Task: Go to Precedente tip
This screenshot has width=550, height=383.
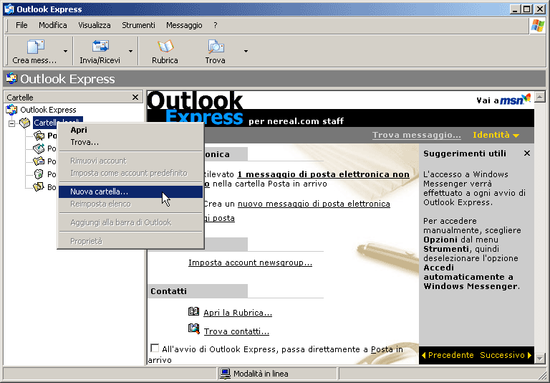Action: 448,355
